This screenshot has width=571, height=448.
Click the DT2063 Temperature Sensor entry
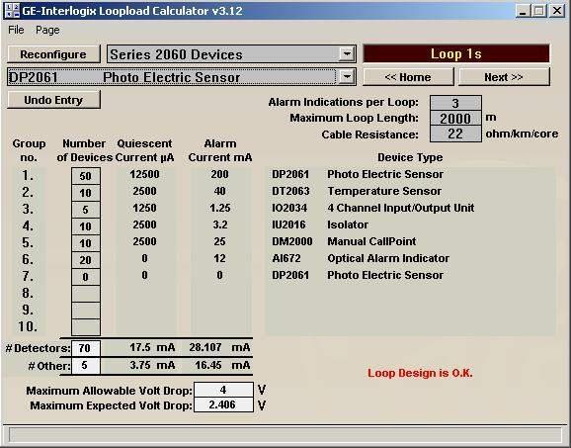click(x=357, y=191)
